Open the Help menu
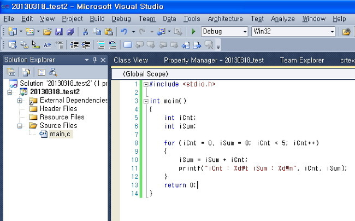 [339, 19]
